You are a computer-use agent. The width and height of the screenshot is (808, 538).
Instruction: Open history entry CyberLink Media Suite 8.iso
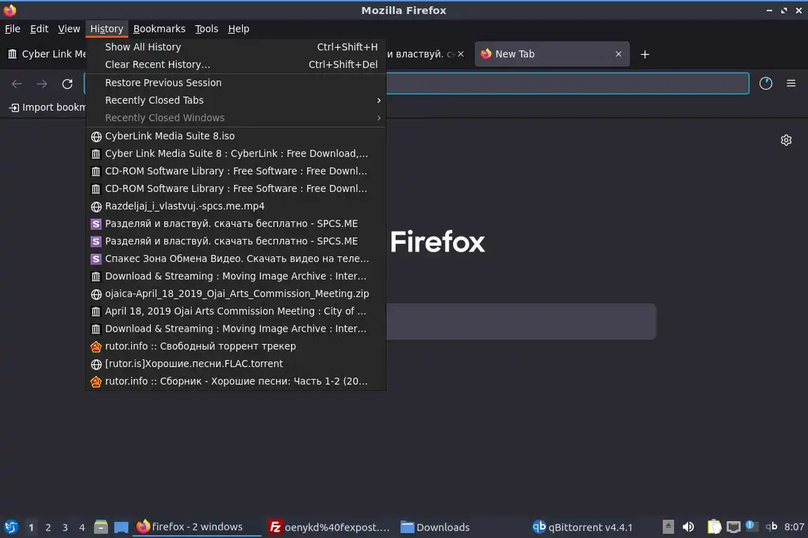(x=236, y=136)
